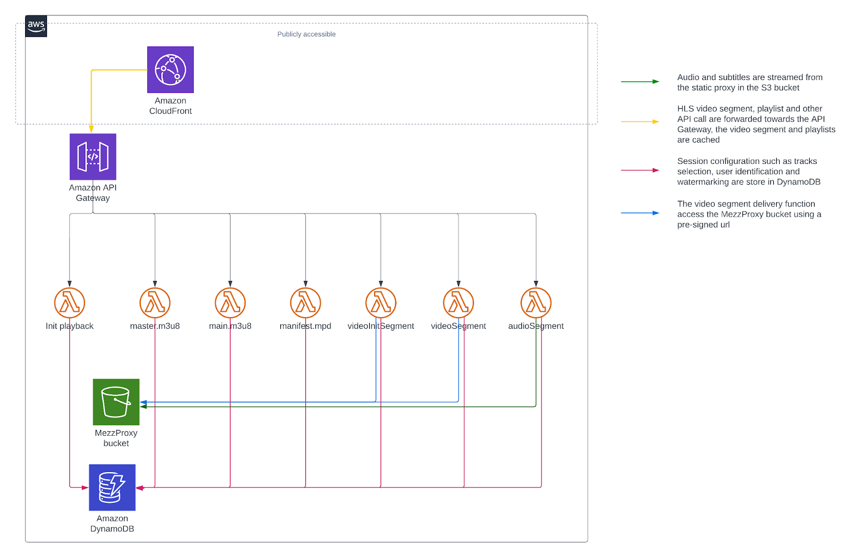Click the yellow legend arrow

[x=640, y=122]
